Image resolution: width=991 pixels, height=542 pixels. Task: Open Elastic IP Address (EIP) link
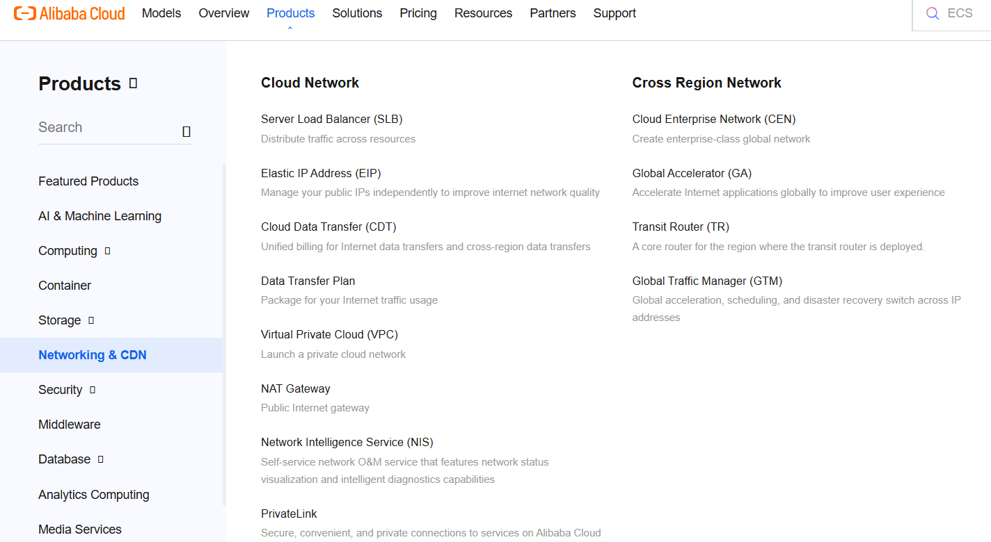(321, 174)
